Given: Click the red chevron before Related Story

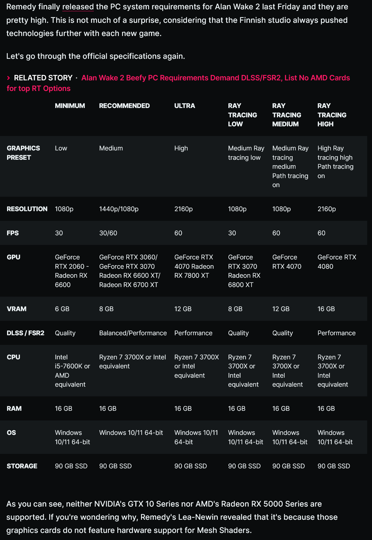Looking at the screenshot, I should click(9, 78).
